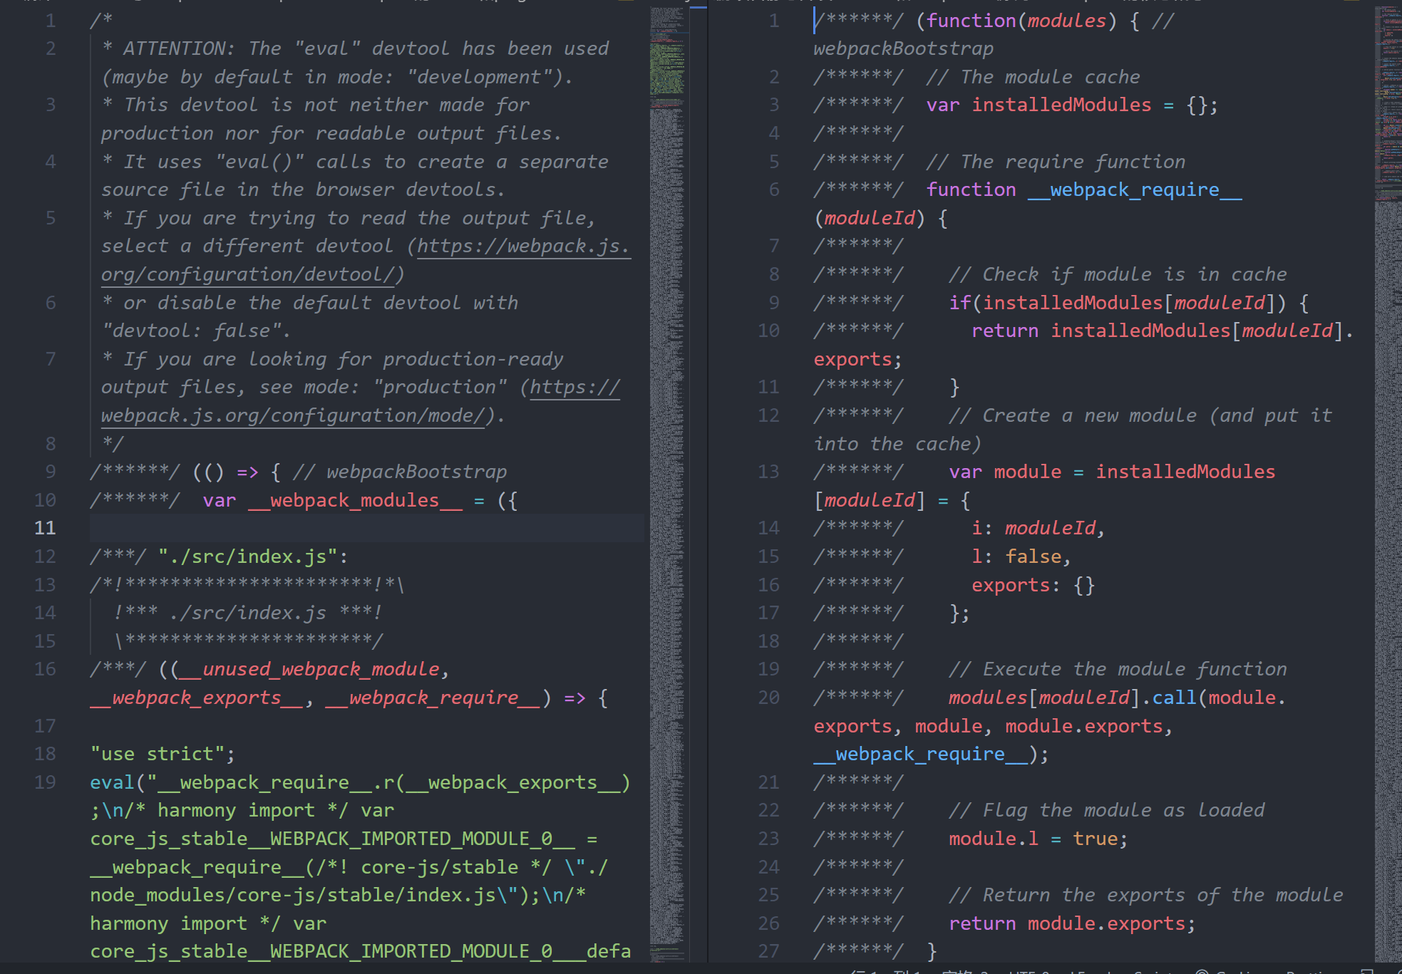Click line number 16 in the left editor gutter
This screenshot has width=1402, height=974.
point(45,669)
